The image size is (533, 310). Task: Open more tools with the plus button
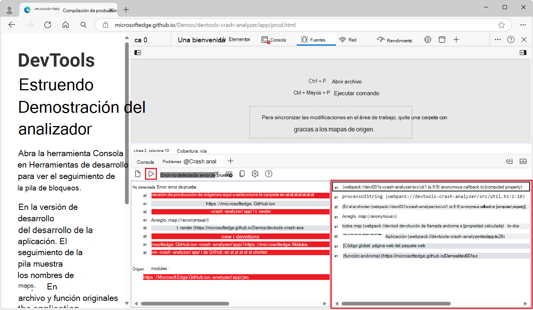coord(456,39)
